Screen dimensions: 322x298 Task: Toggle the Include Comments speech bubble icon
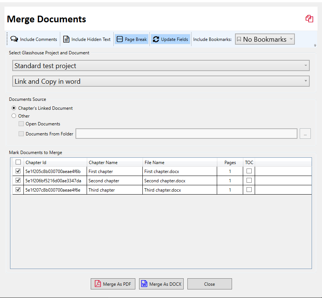point(14,39)
